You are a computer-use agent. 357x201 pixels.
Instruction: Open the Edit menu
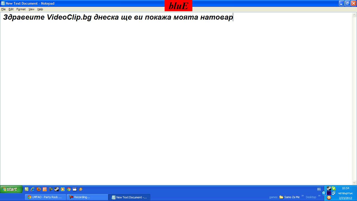[11, 9]
